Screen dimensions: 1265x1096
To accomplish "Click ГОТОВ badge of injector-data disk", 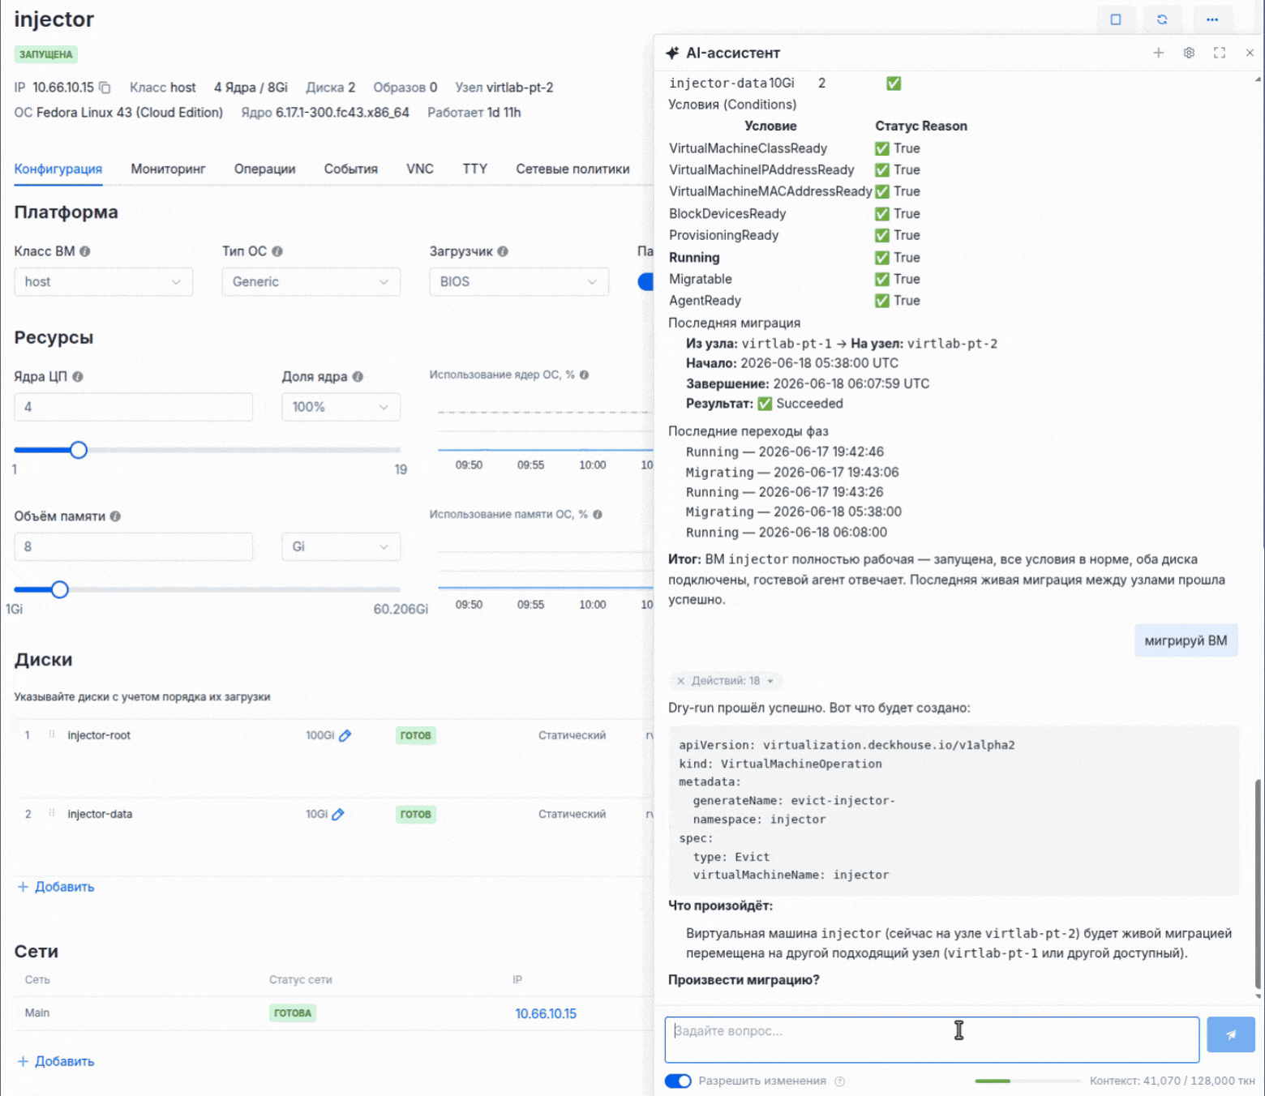I will point(416,814).
